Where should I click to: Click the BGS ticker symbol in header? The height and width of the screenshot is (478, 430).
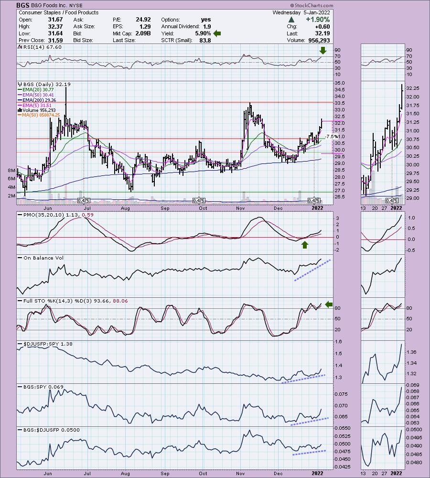coord(22,5)
